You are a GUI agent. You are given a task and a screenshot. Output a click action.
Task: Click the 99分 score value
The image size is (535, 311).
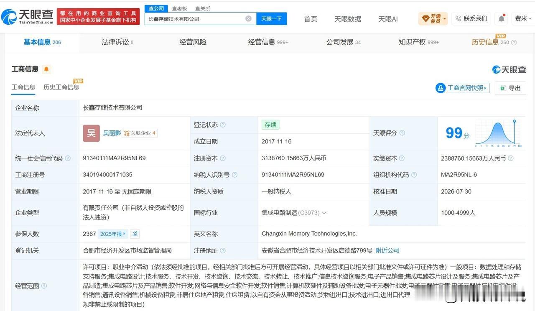tap(458, 133)
